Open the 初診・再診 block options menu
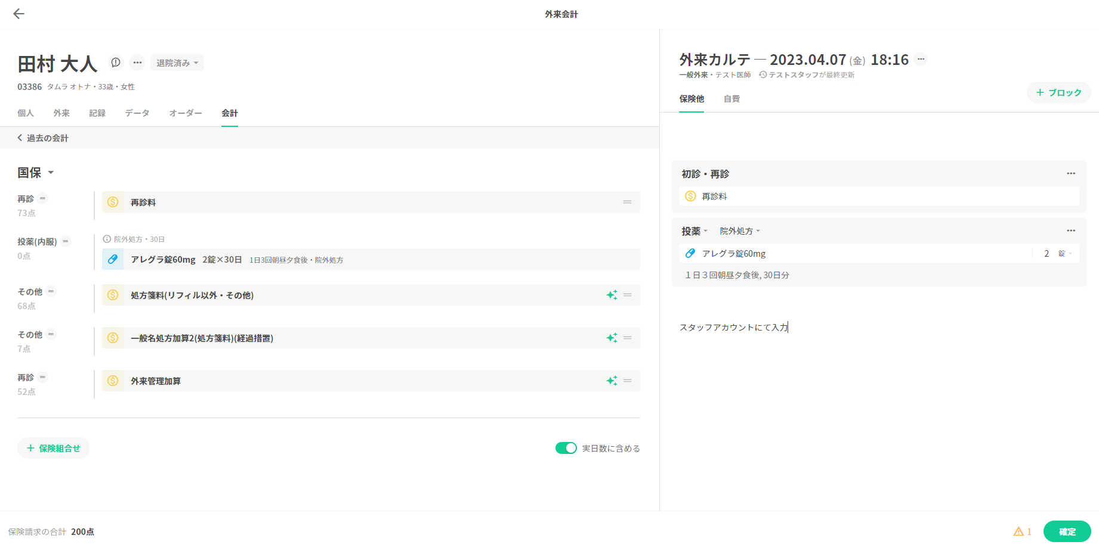Screen dimensions: 1099x551 (1071, 173)
